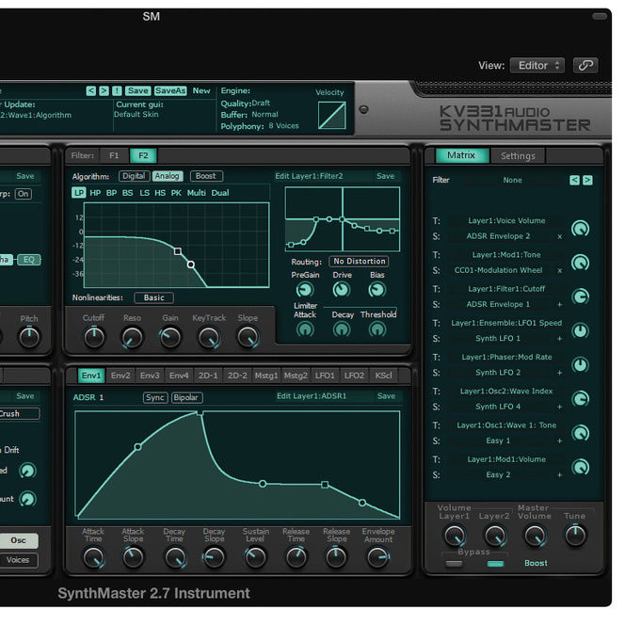
Task: Select the HP filter type
Action: point(95,192)
